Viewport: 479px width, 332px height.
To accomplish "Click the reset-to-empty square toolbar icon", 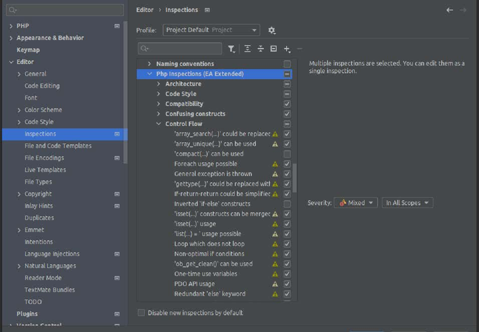I will click(274, 49).
